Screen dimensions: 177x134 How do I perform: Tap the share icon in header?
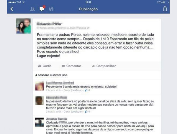point(165,9)
